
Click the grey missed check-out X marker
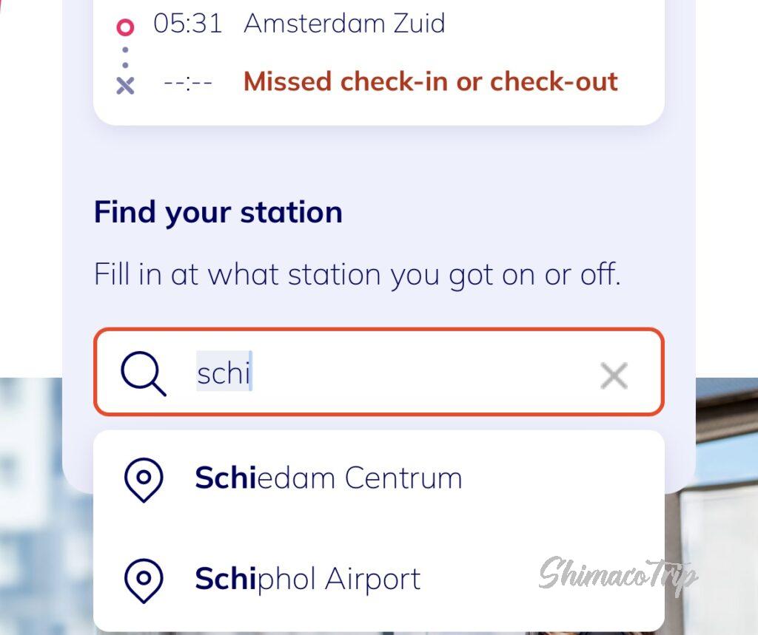(125, 85)
